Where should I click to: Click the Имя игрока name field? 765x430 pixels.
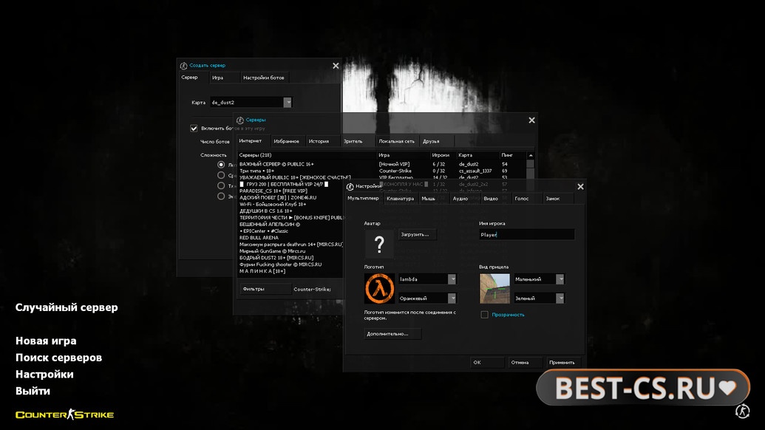(x=526, y=234)
